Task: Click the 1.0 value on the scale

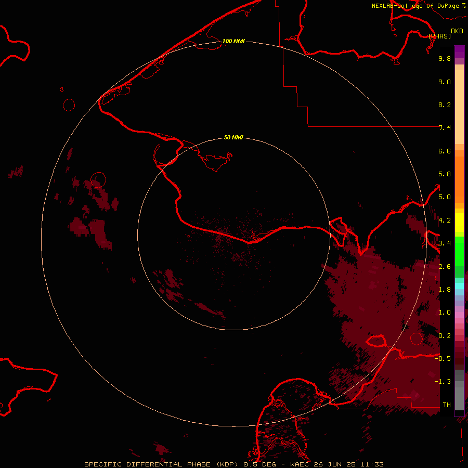Action: pos(445,313)
